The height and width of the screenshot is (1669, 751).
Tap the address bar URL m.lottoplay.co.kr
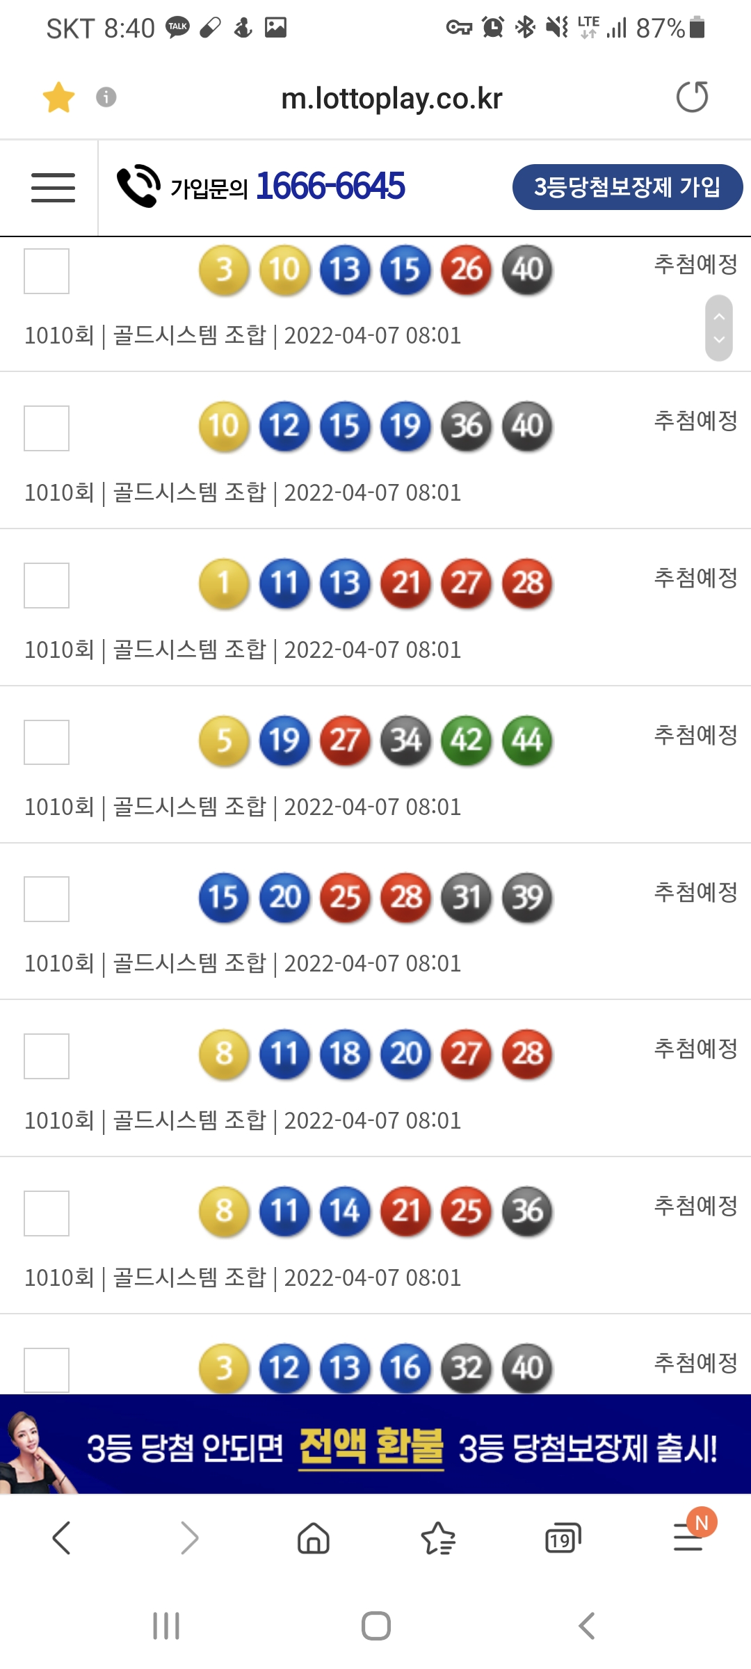click(x=391, y=98)
